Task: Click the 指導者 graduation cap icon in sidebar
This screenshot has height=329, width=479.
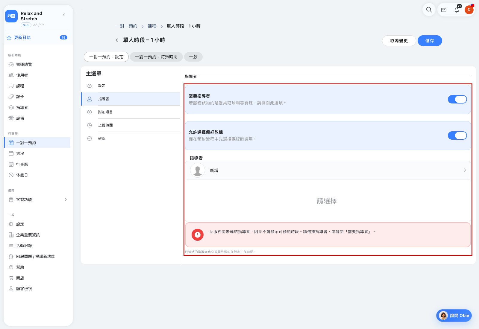Action: (x=11, y=107)
